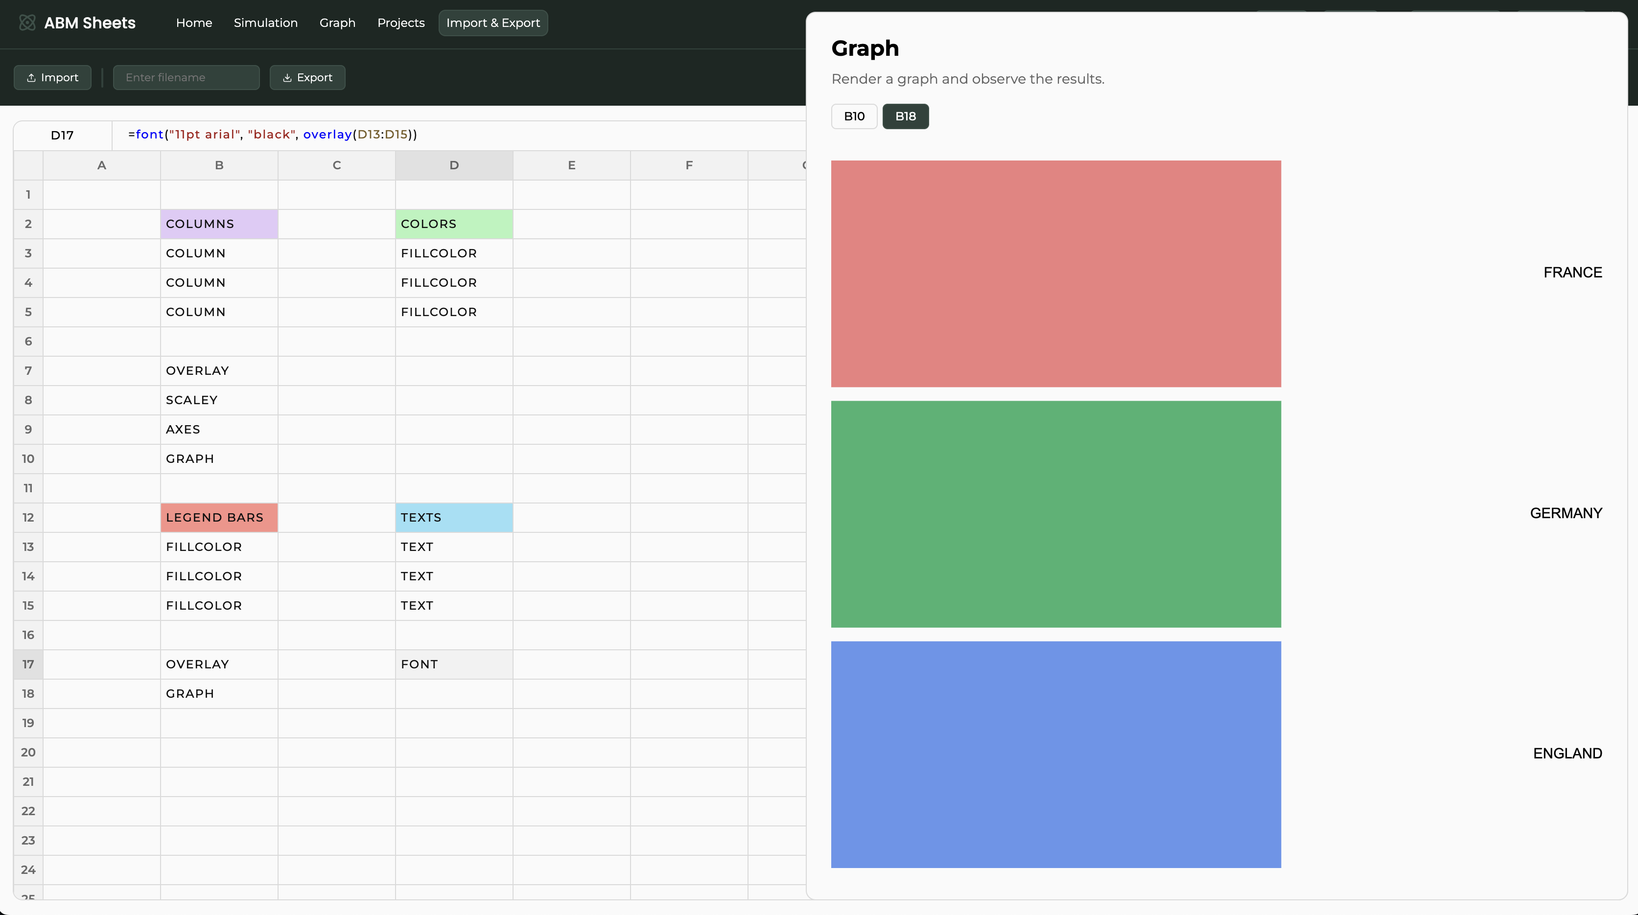Viewport: 1638px width, 915px height.
Task: Select row 12 header
Action: [x=28, y=518]
